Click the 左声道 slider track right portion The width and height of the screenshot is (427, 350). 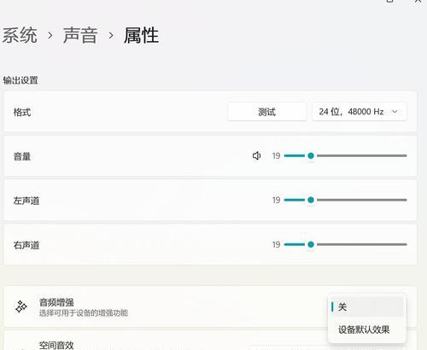tap(361, 200)
